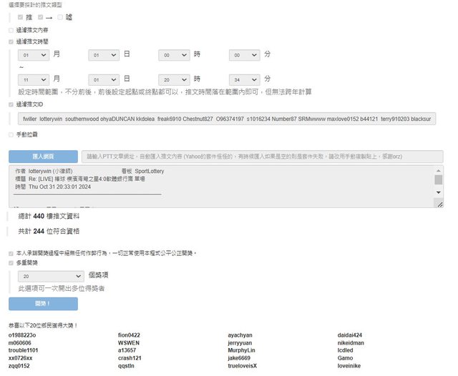This screenshot has width=458, height=376.
Task: Click the filtered ID list text field
Action: tap(227, 119)
